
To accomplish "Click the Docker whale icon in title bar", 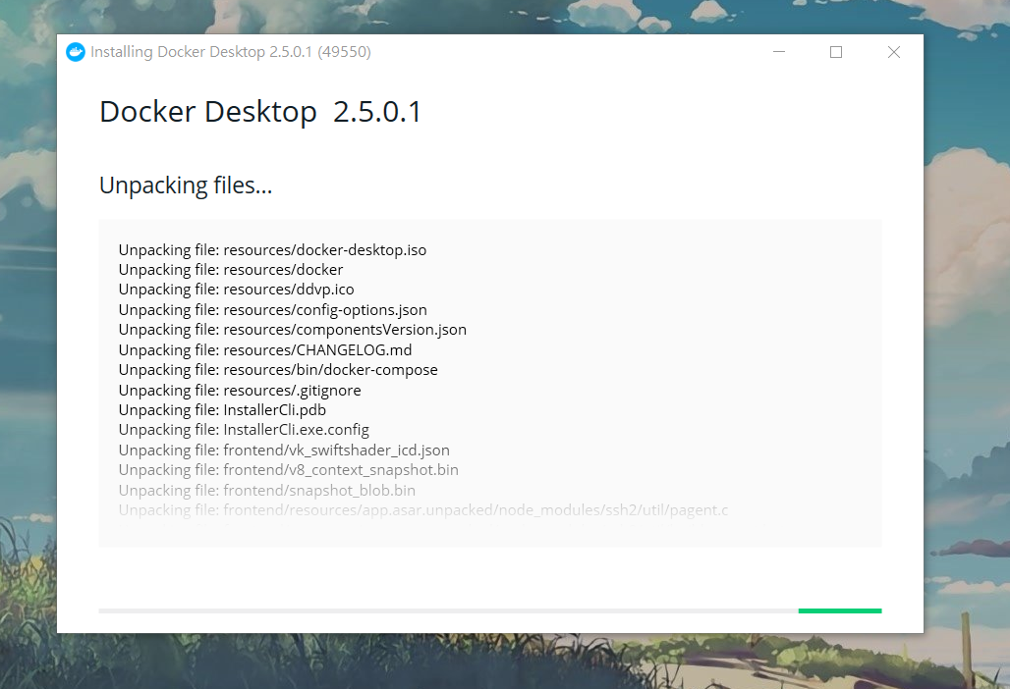I will click(76, 52).
